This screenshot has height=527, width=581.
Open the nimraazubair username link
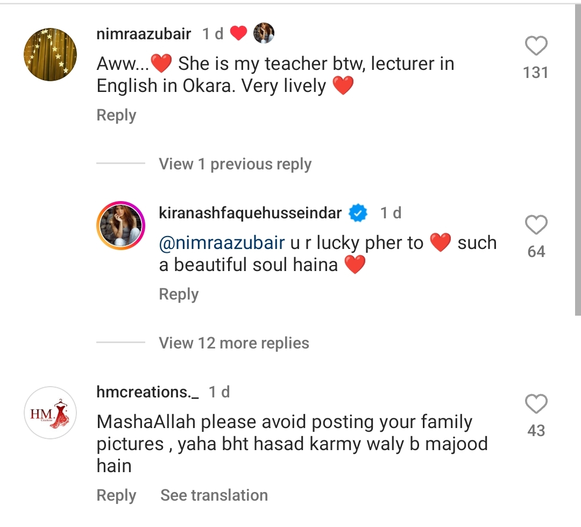coord(144,34)
